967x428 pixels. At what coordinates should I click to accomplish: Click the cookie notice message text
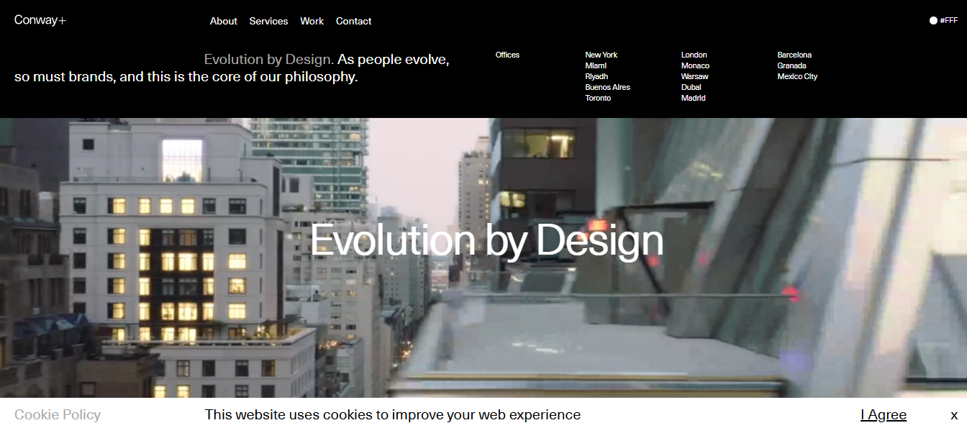click(392, 414)
